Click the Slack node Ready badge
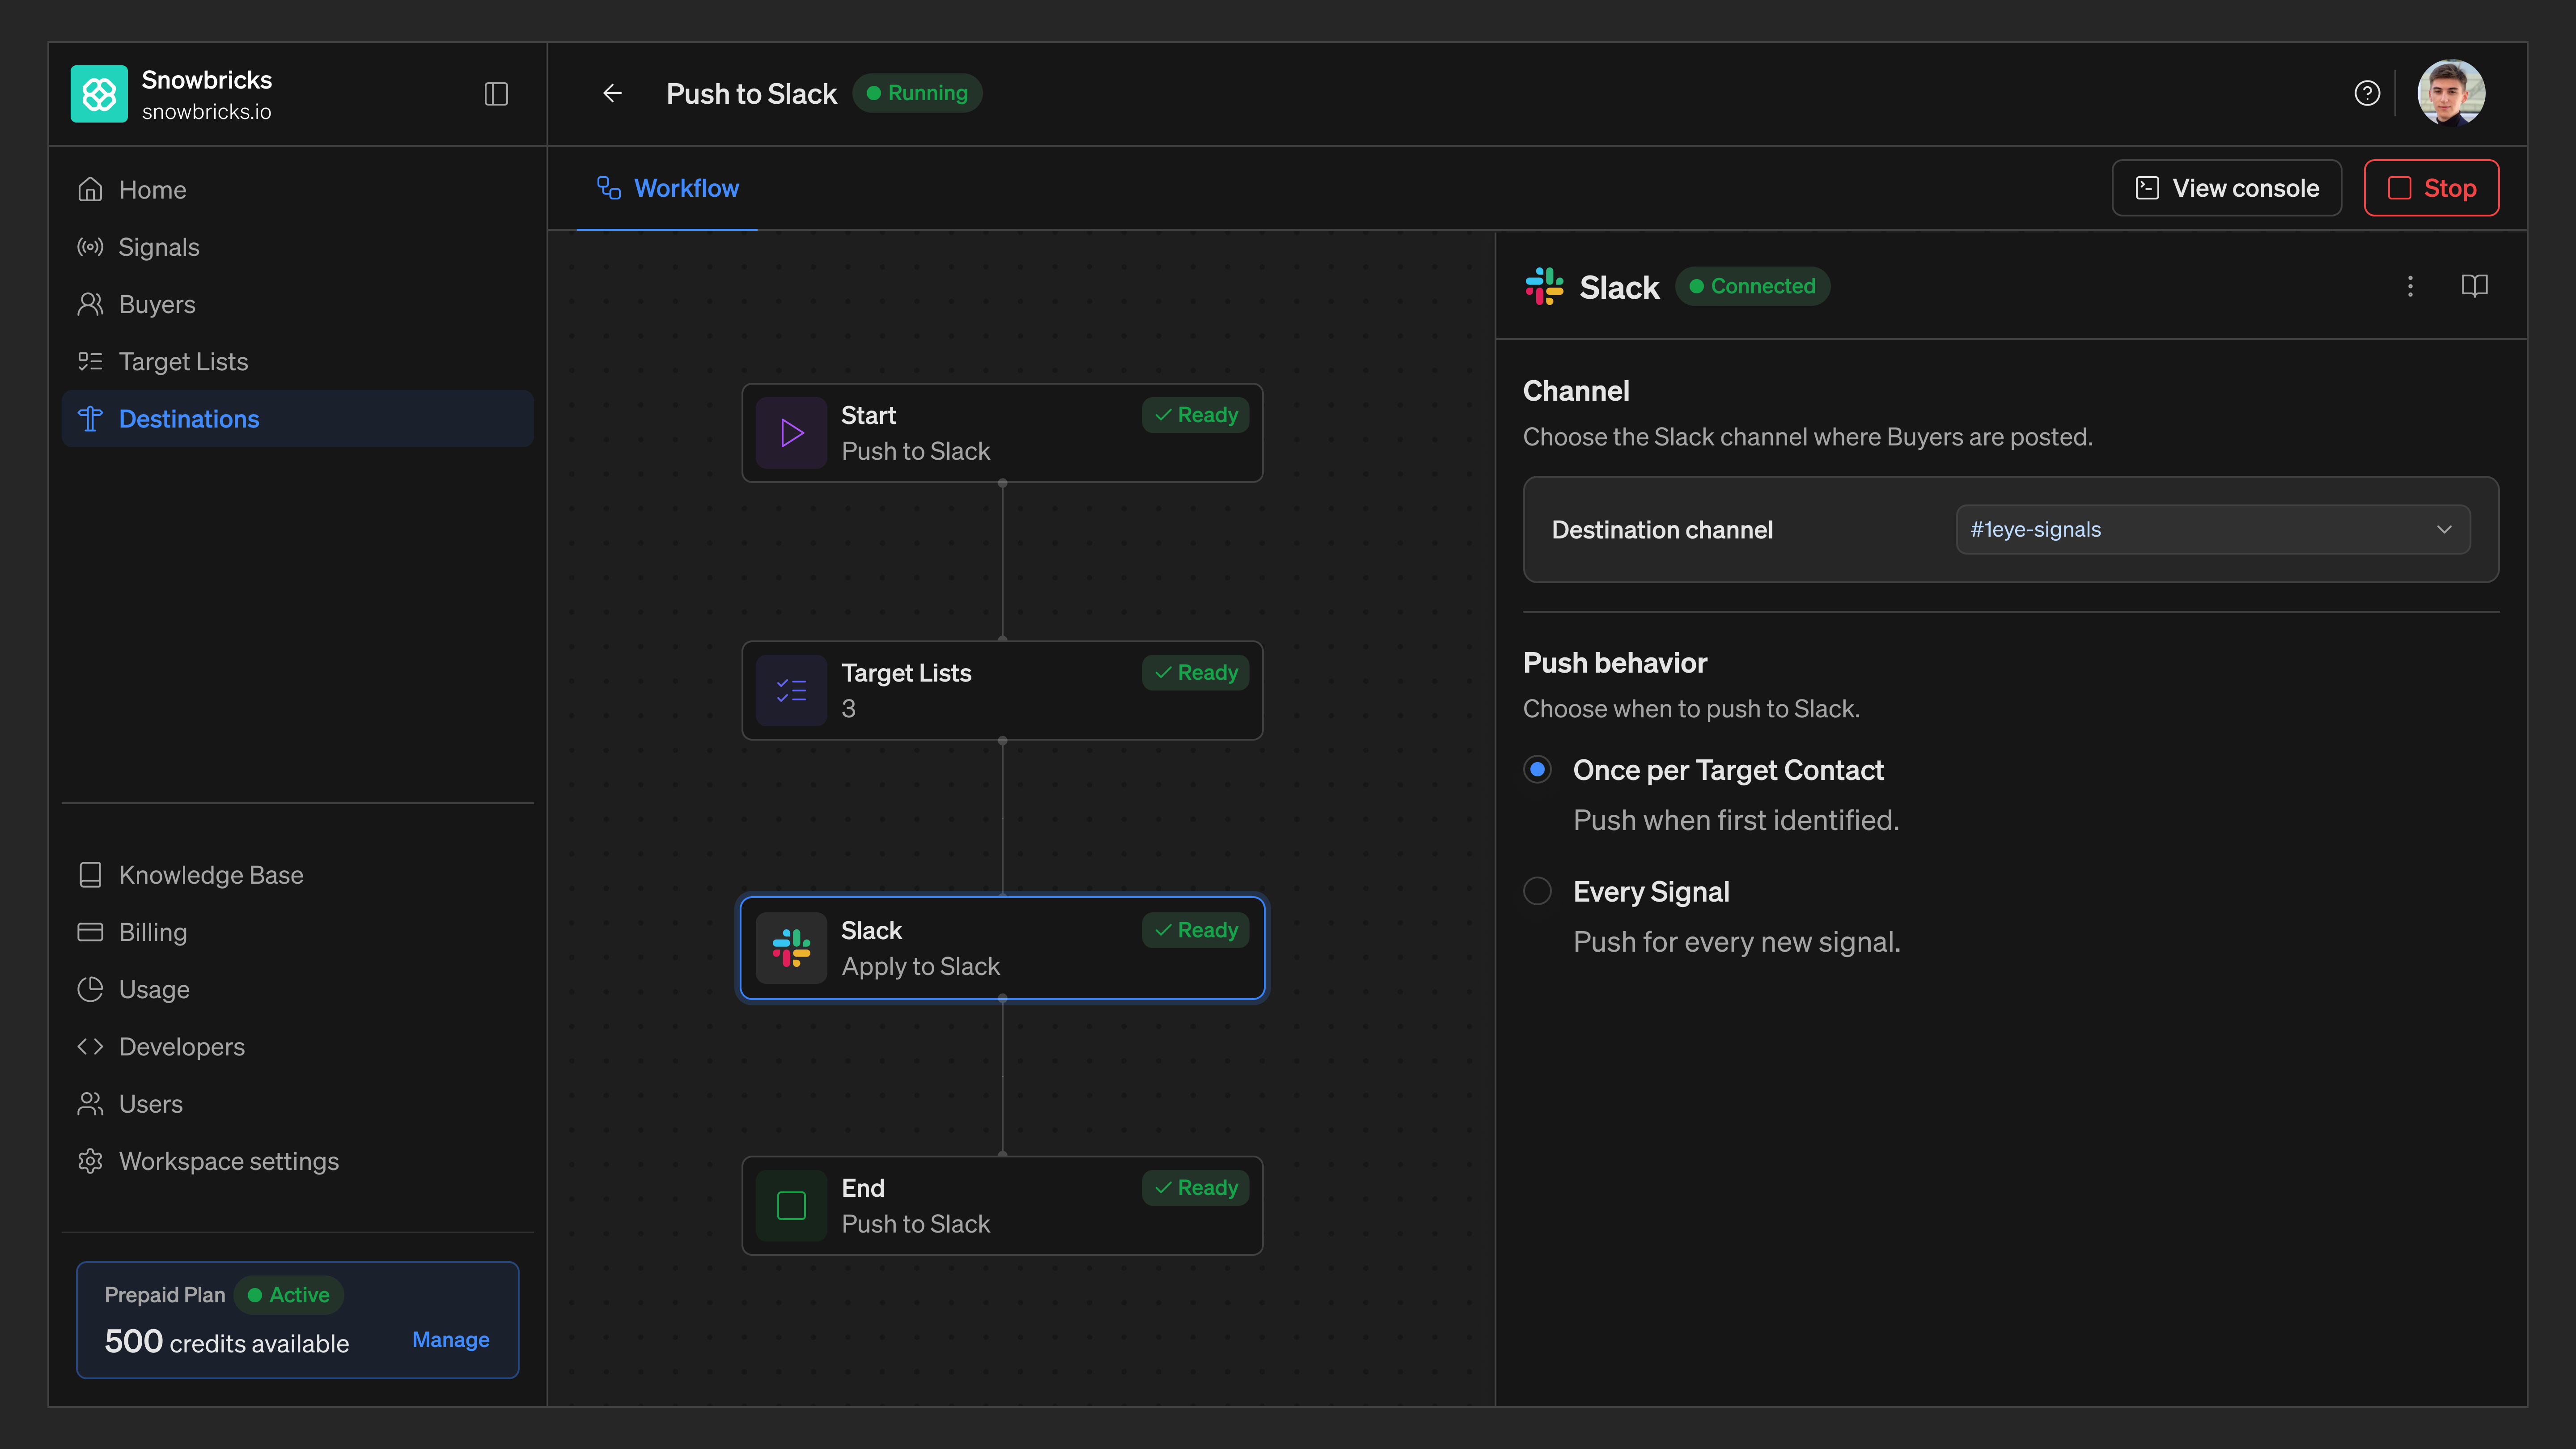 [1195, 930]
